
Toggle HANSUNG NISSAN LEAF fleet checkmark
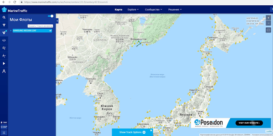tap(50, 31)
